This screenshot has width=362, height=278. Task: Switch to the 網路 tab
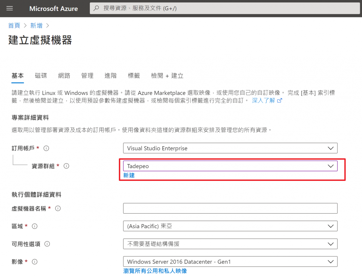pos(64,76)
